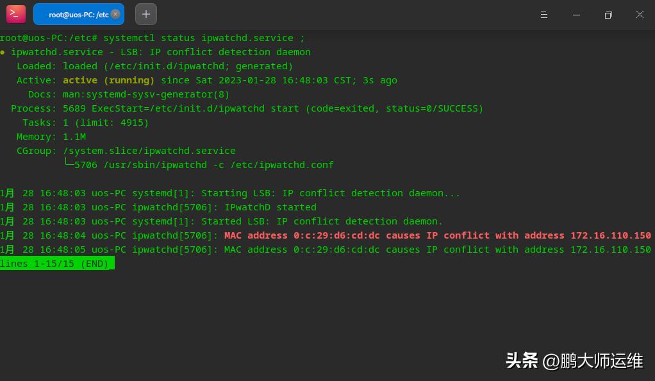
Task: Restore down the terminal window
Action: pos(608,15)
